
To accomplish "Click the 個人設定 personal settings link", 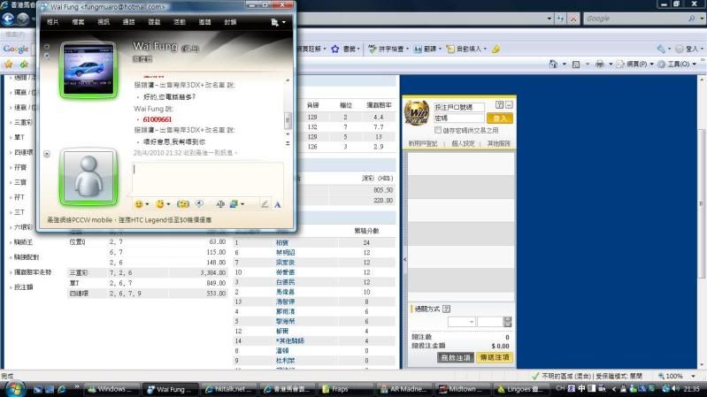I will pos(465,142).
